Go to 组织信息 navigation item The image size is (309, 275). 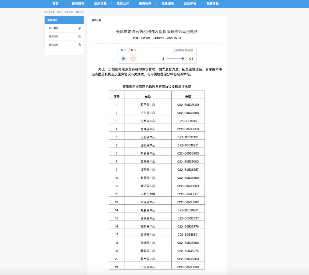click(100, 3)
